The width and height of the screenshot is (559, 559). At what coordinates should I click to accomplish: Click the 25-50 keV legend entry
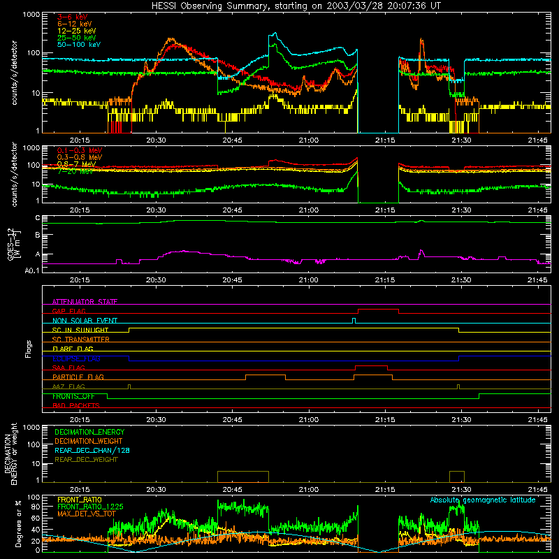tap(76, 38)
